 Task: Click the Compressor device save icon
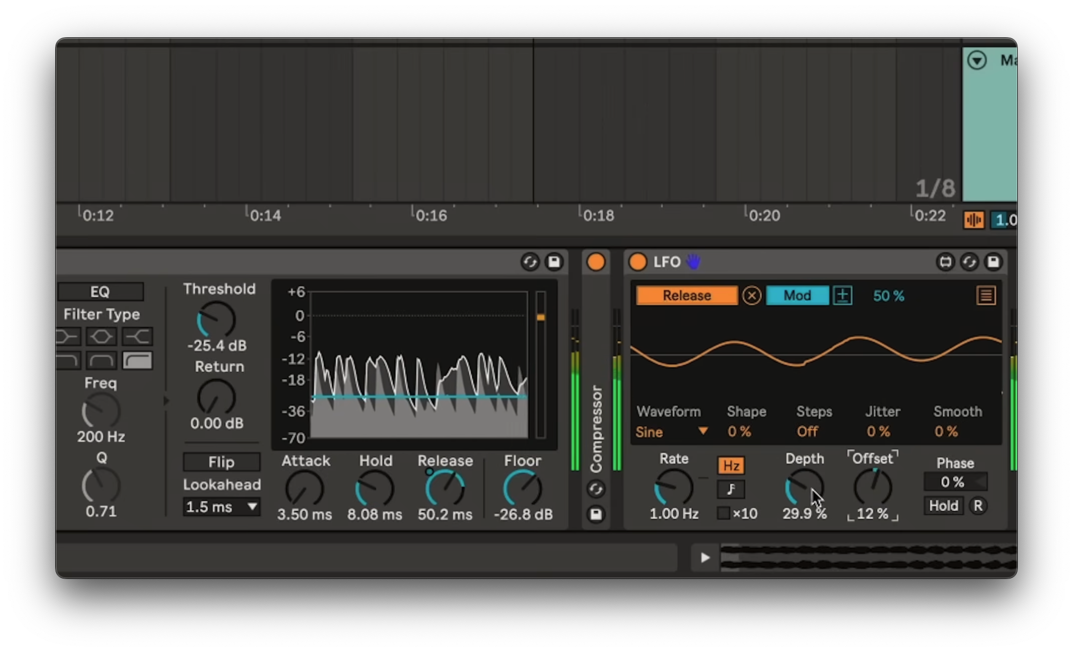coord(596,514)
